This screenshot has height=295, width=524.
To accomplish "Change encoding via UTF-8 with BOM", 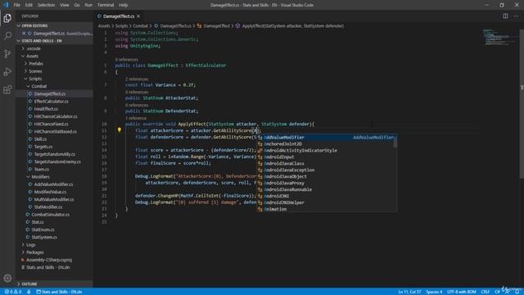I will tap(461, 292).
